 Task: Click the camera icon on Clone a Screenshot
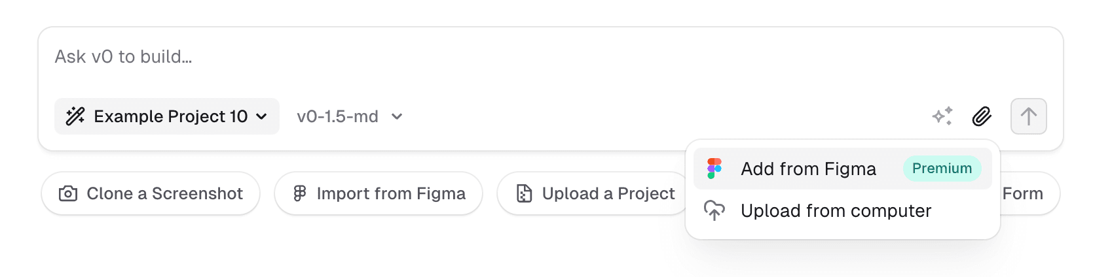(x=68, y=193)
